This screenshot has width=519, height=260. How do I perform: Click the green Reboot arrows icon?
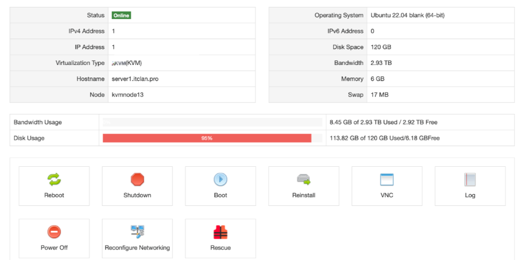click(54, 179)
